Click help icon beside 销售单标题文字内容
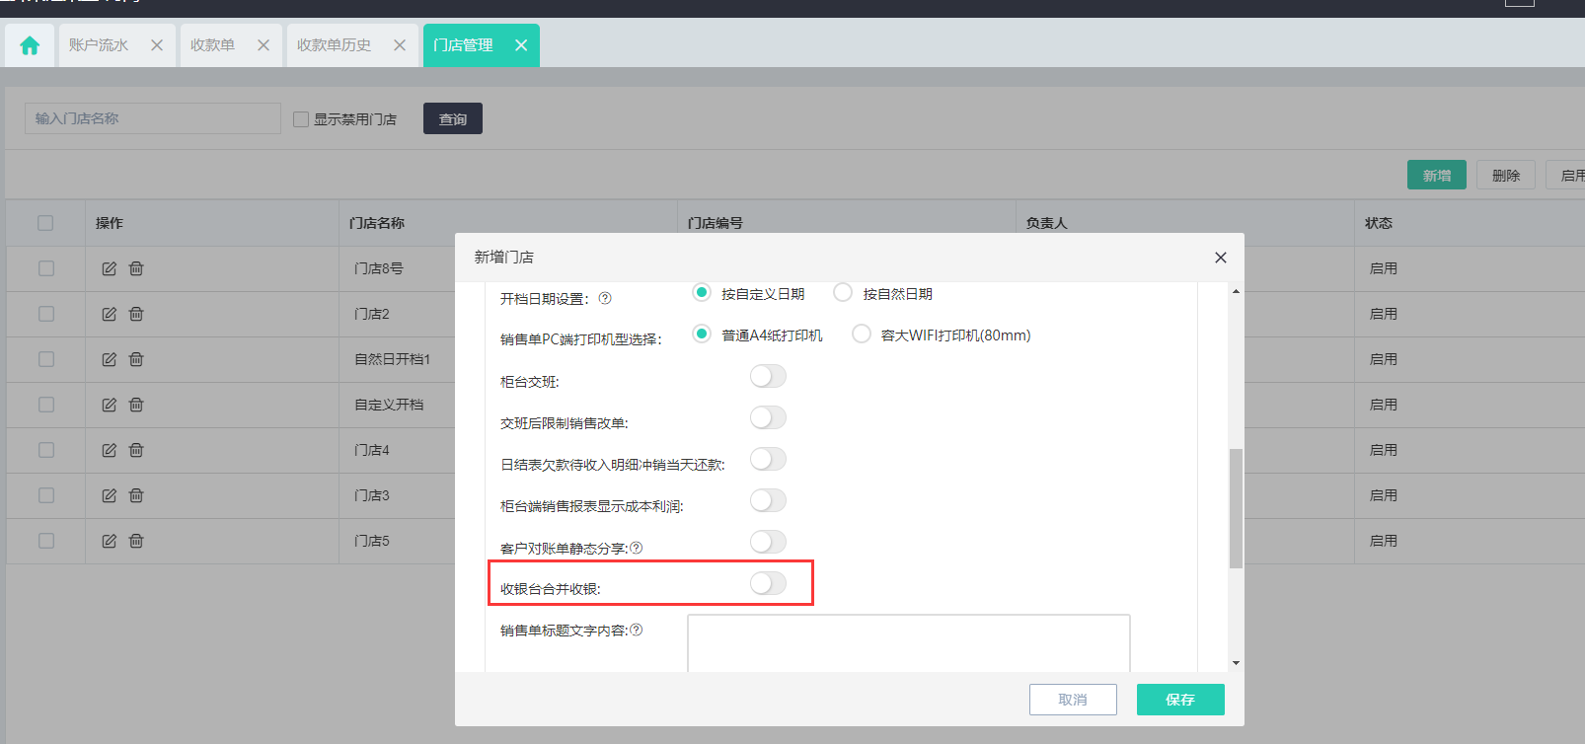1585x744 pixels. tap(637, 630)
